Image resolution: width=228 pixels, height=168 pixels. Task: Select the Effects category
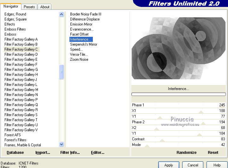coord(10,24)
